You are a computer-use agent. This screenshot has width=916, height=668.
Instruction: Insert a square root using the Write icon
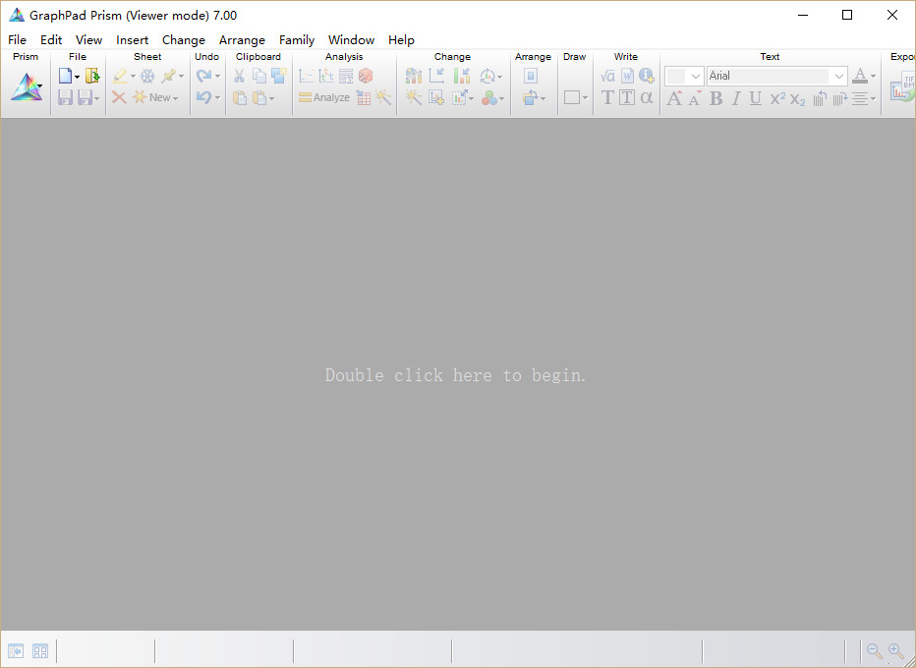point(606,75)
